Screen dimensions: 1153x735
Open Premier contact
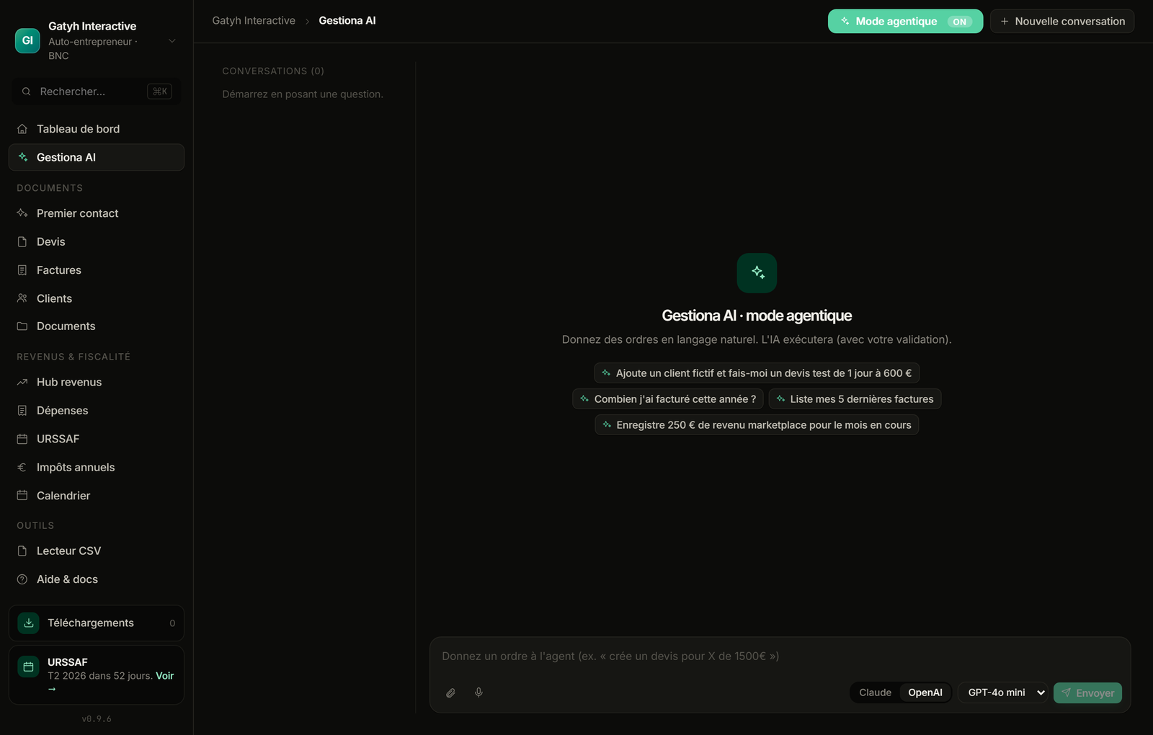pyautogui.click(x=96, y=213)
